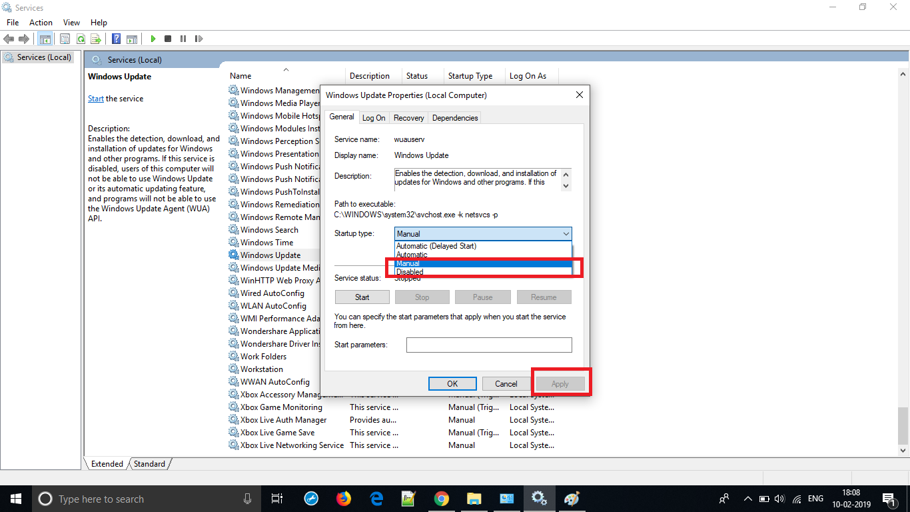Open the Action menu
The image size is (910, 512).
(x=41, y=23)
